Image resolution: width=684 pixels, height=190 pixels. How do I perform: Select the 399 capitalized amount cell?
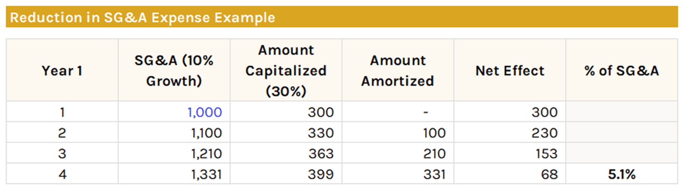pyautogui.click(x=286, y=174)
